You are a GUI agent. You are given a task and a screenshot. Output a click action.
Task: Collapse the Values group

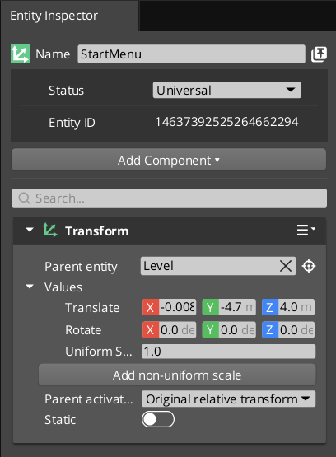coord(30,287)
